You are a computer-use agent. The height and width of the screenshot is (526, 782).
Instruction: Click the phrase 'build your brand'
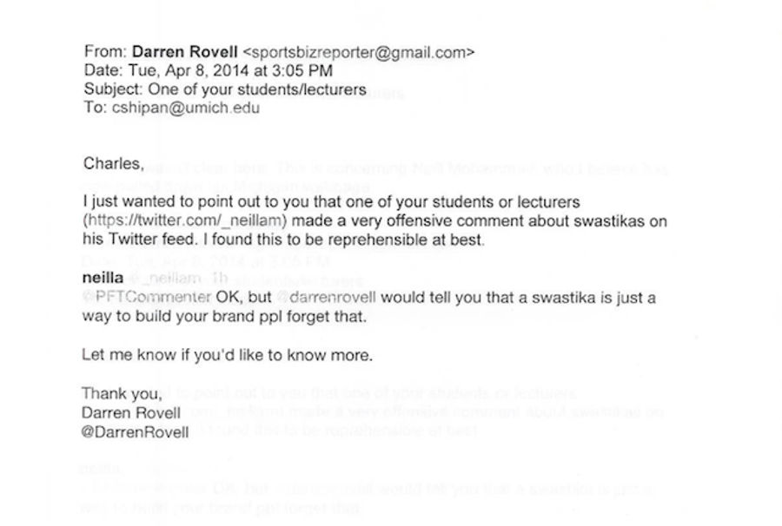[x=196, y=317]
